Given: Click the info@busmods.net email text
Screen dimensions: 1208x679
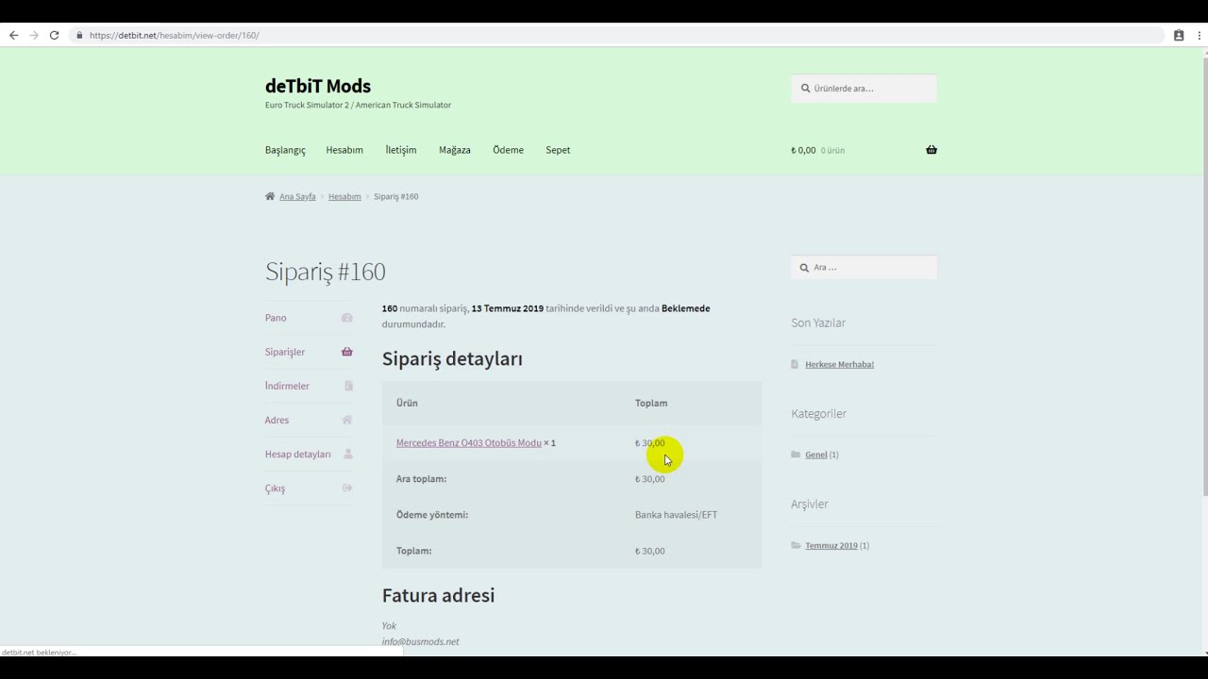Looking at the screenshot, I should coord(420,641).
